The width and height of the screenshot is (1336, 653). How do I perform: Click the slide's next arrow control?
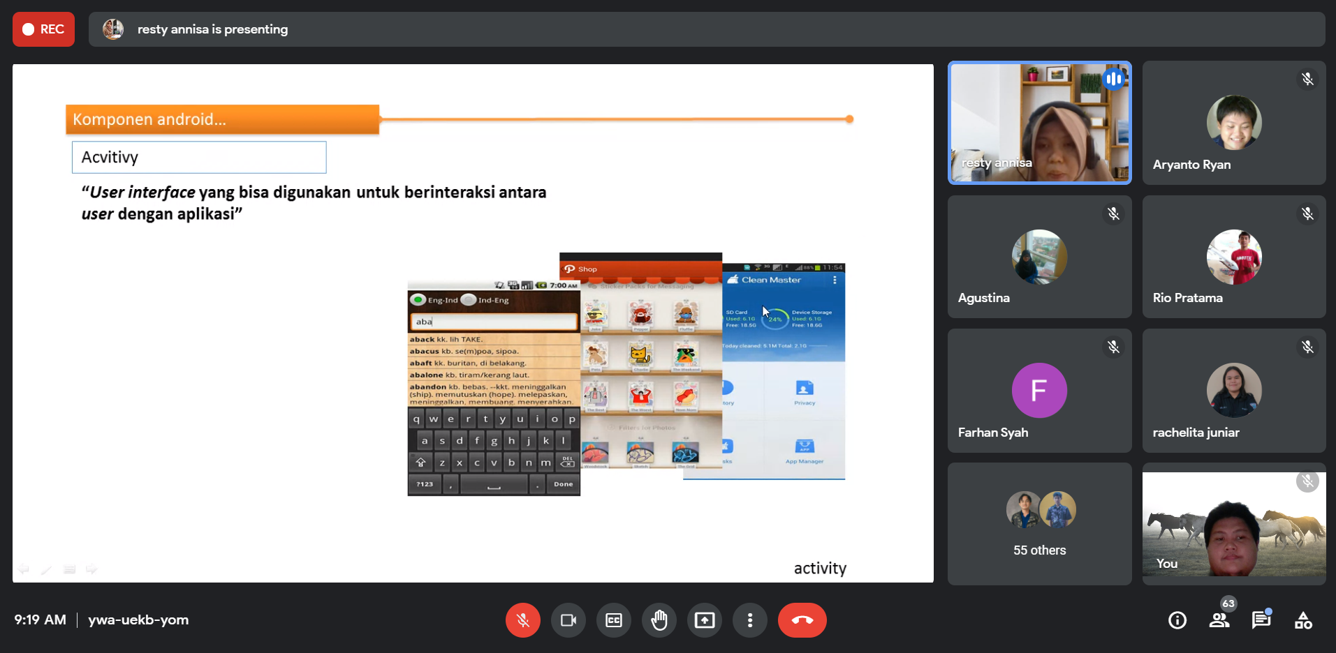[x=91, y=569]
